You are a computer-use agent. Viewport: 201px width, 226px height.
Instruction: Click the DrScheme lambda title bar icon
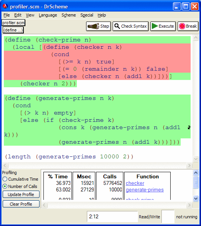[x=5, y=6]
